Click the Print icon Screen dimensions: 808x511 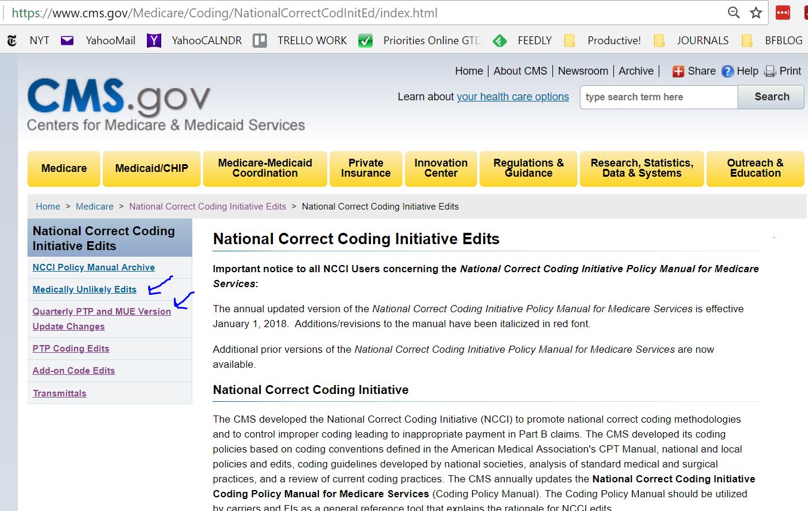tap(769, 70)
